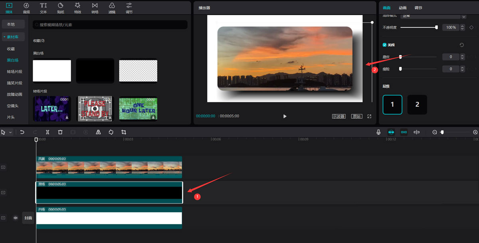The width and height of the screenshot is (479, 243).
Task: Open the 特效 (Effects) panel icon
Action: (x=77, y=7)
